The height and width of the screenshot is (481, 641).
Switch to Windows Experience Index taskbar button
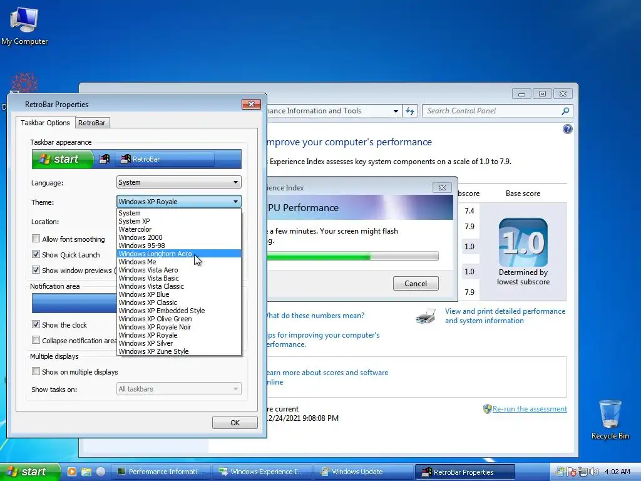coord(262,472)
